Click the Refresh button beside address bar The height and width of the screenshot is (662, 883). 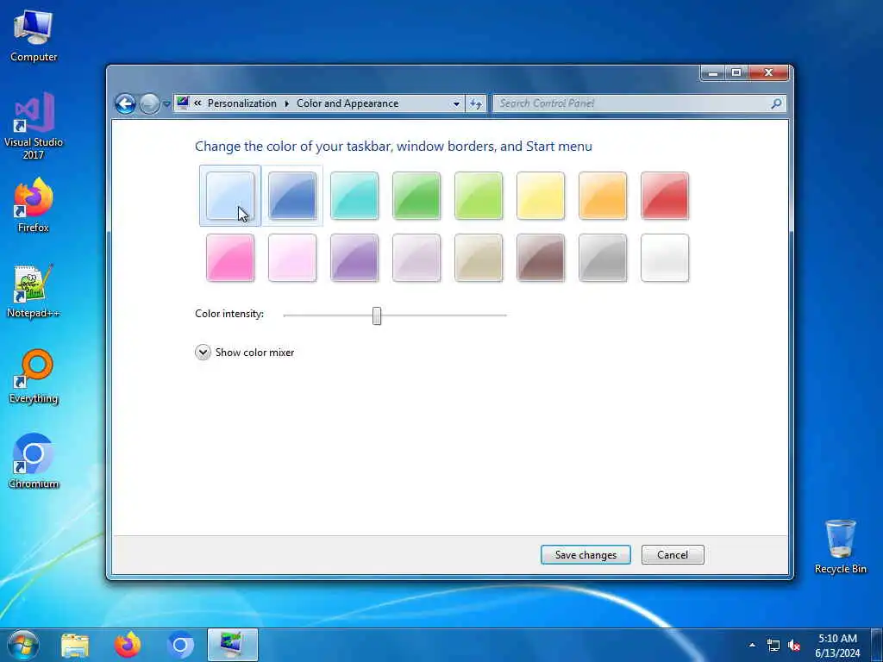[x=476, y=103]
